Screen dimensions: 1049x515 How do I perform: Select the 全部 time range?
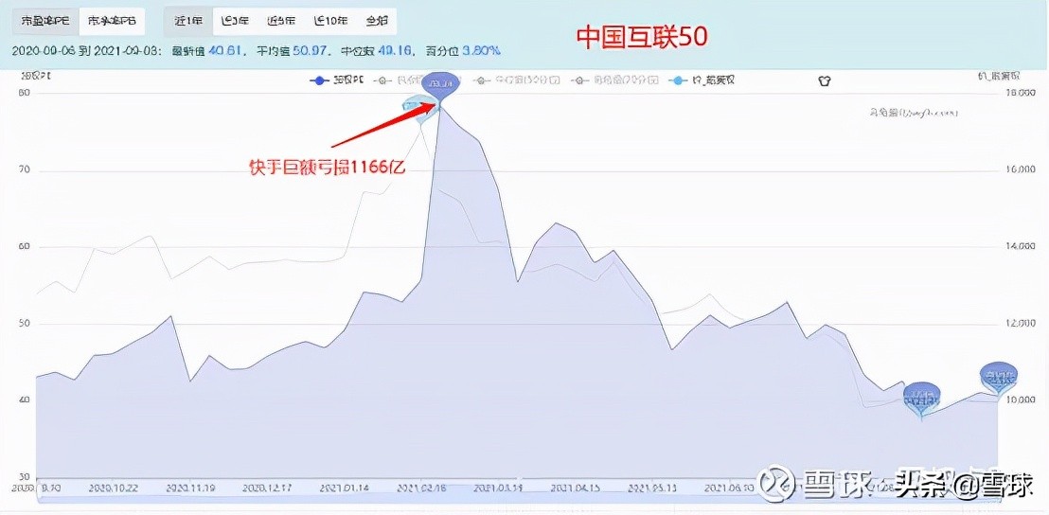pos(377,22)
